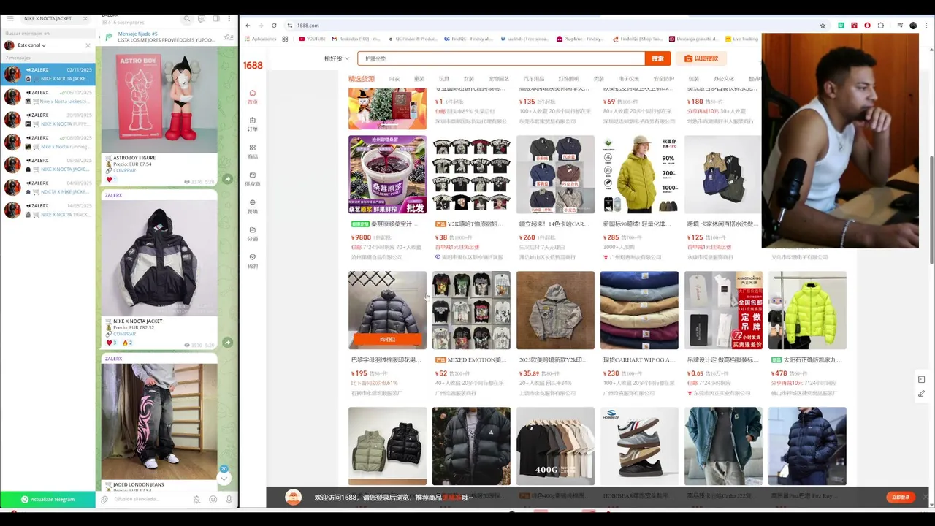This screenshot has height=526, width=935.
Task: Click the 1688 search input field
Action: tap(501, 58)
